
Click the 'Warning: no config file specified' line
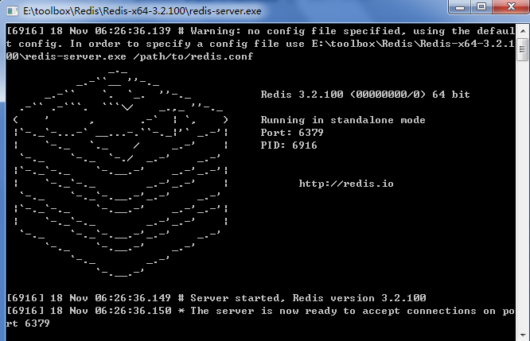[260, 44]
